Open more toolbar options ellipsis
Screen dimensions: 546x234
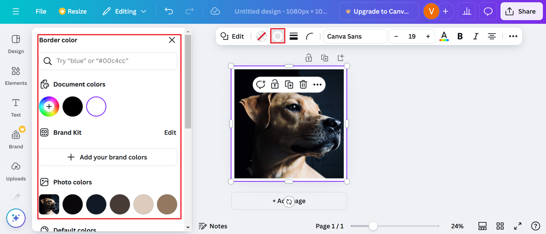(x=513, y=36)
